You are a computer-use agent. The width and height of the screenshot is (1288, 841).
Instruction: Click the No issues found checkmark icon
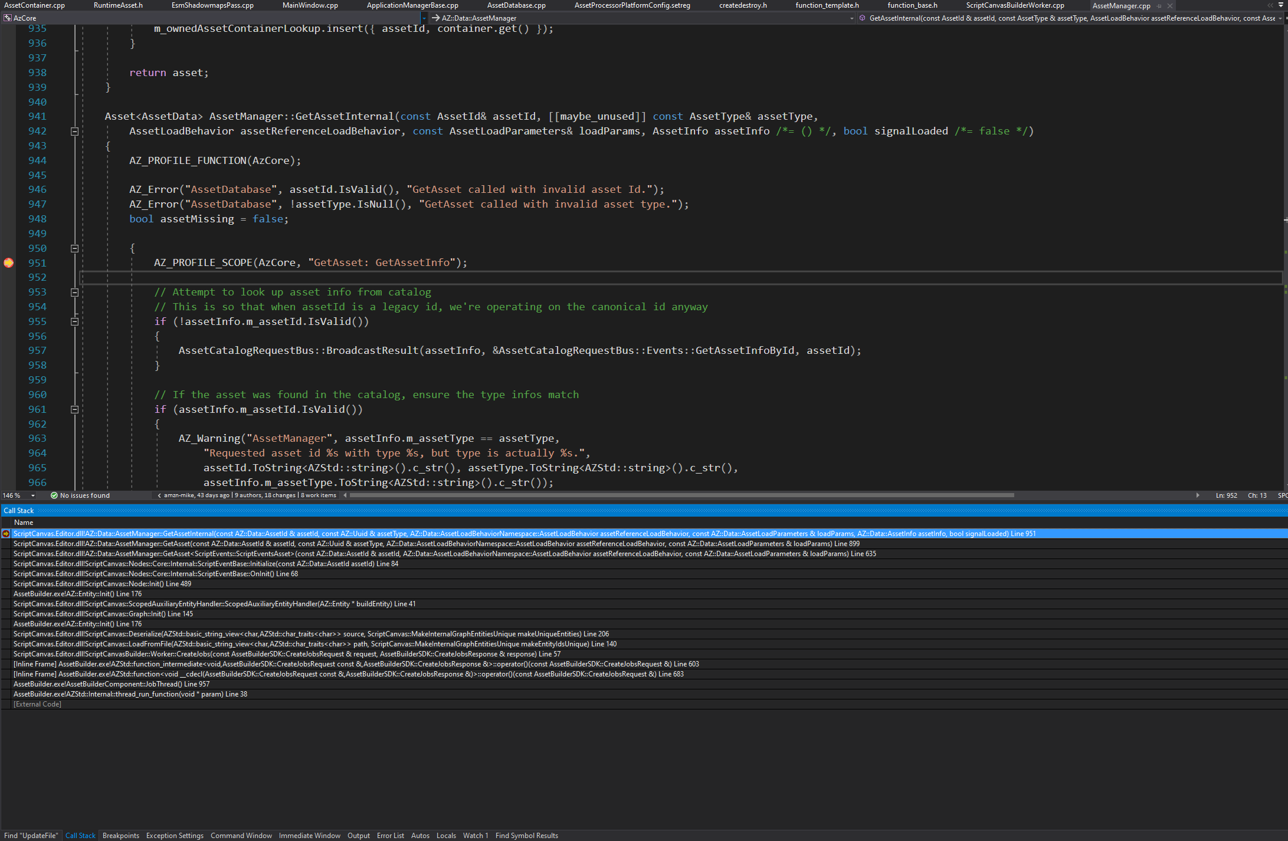(x=54, y=495)
